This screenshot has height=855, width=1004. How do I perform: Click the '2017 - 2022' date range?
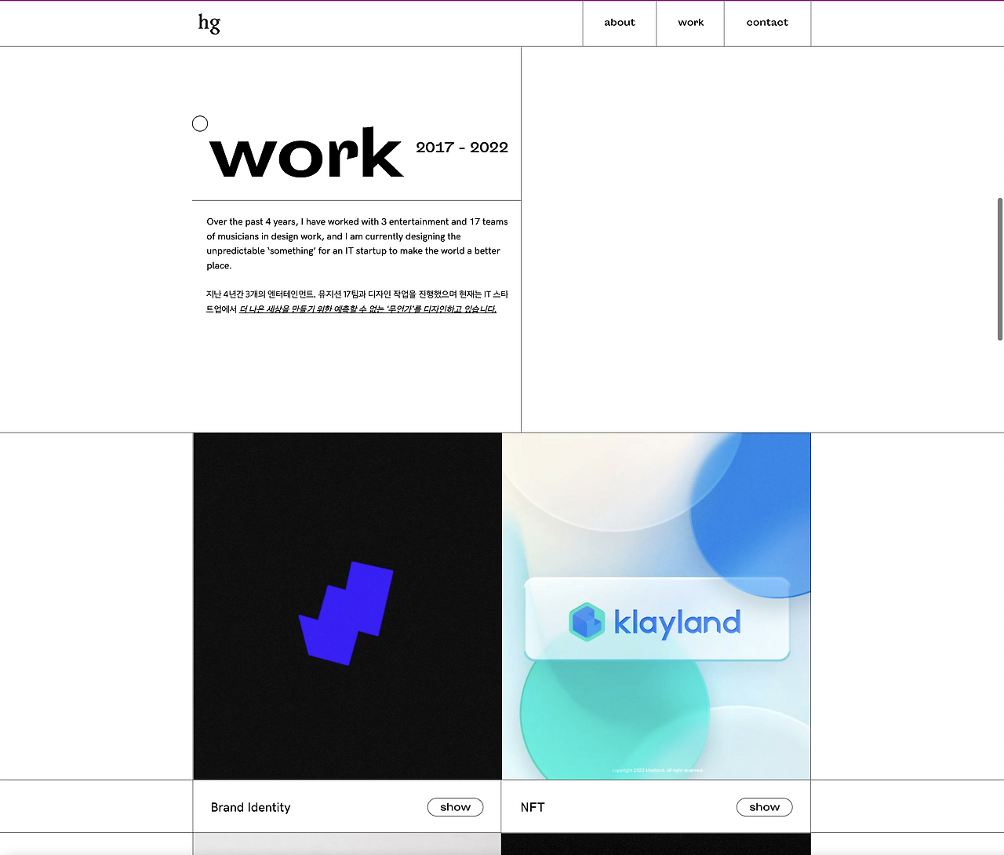[x=462, y=148]
